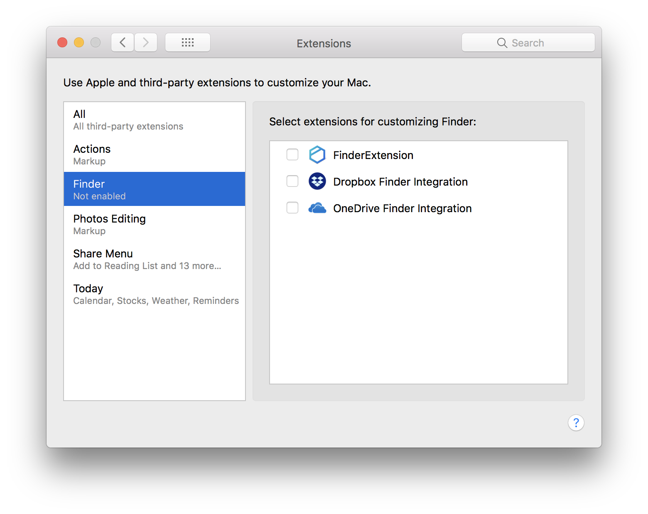Image resolution: width=648 pixels, height=514 pixels.
Task: Click the OneDrive cloud icon
Action: [x=317, y=208]
